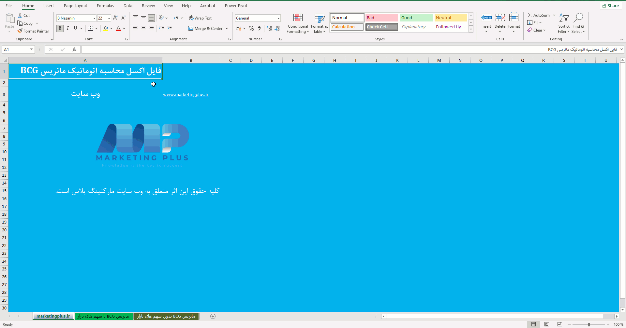The image size is (626, 328).
Task: Add a new sheet with the plus icon
Action: (x=213, y=316)
